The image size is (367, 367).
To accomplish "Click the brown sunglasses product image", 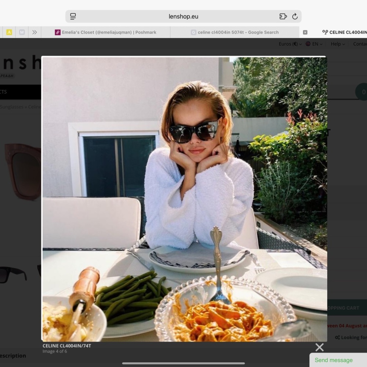I will (x=23, y=172).
